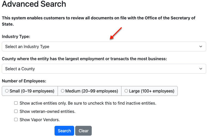Viewport: 208px width, 139px height.
Task: Select the Medium (20–99 employees) radio button
Action: click(63, 91)
